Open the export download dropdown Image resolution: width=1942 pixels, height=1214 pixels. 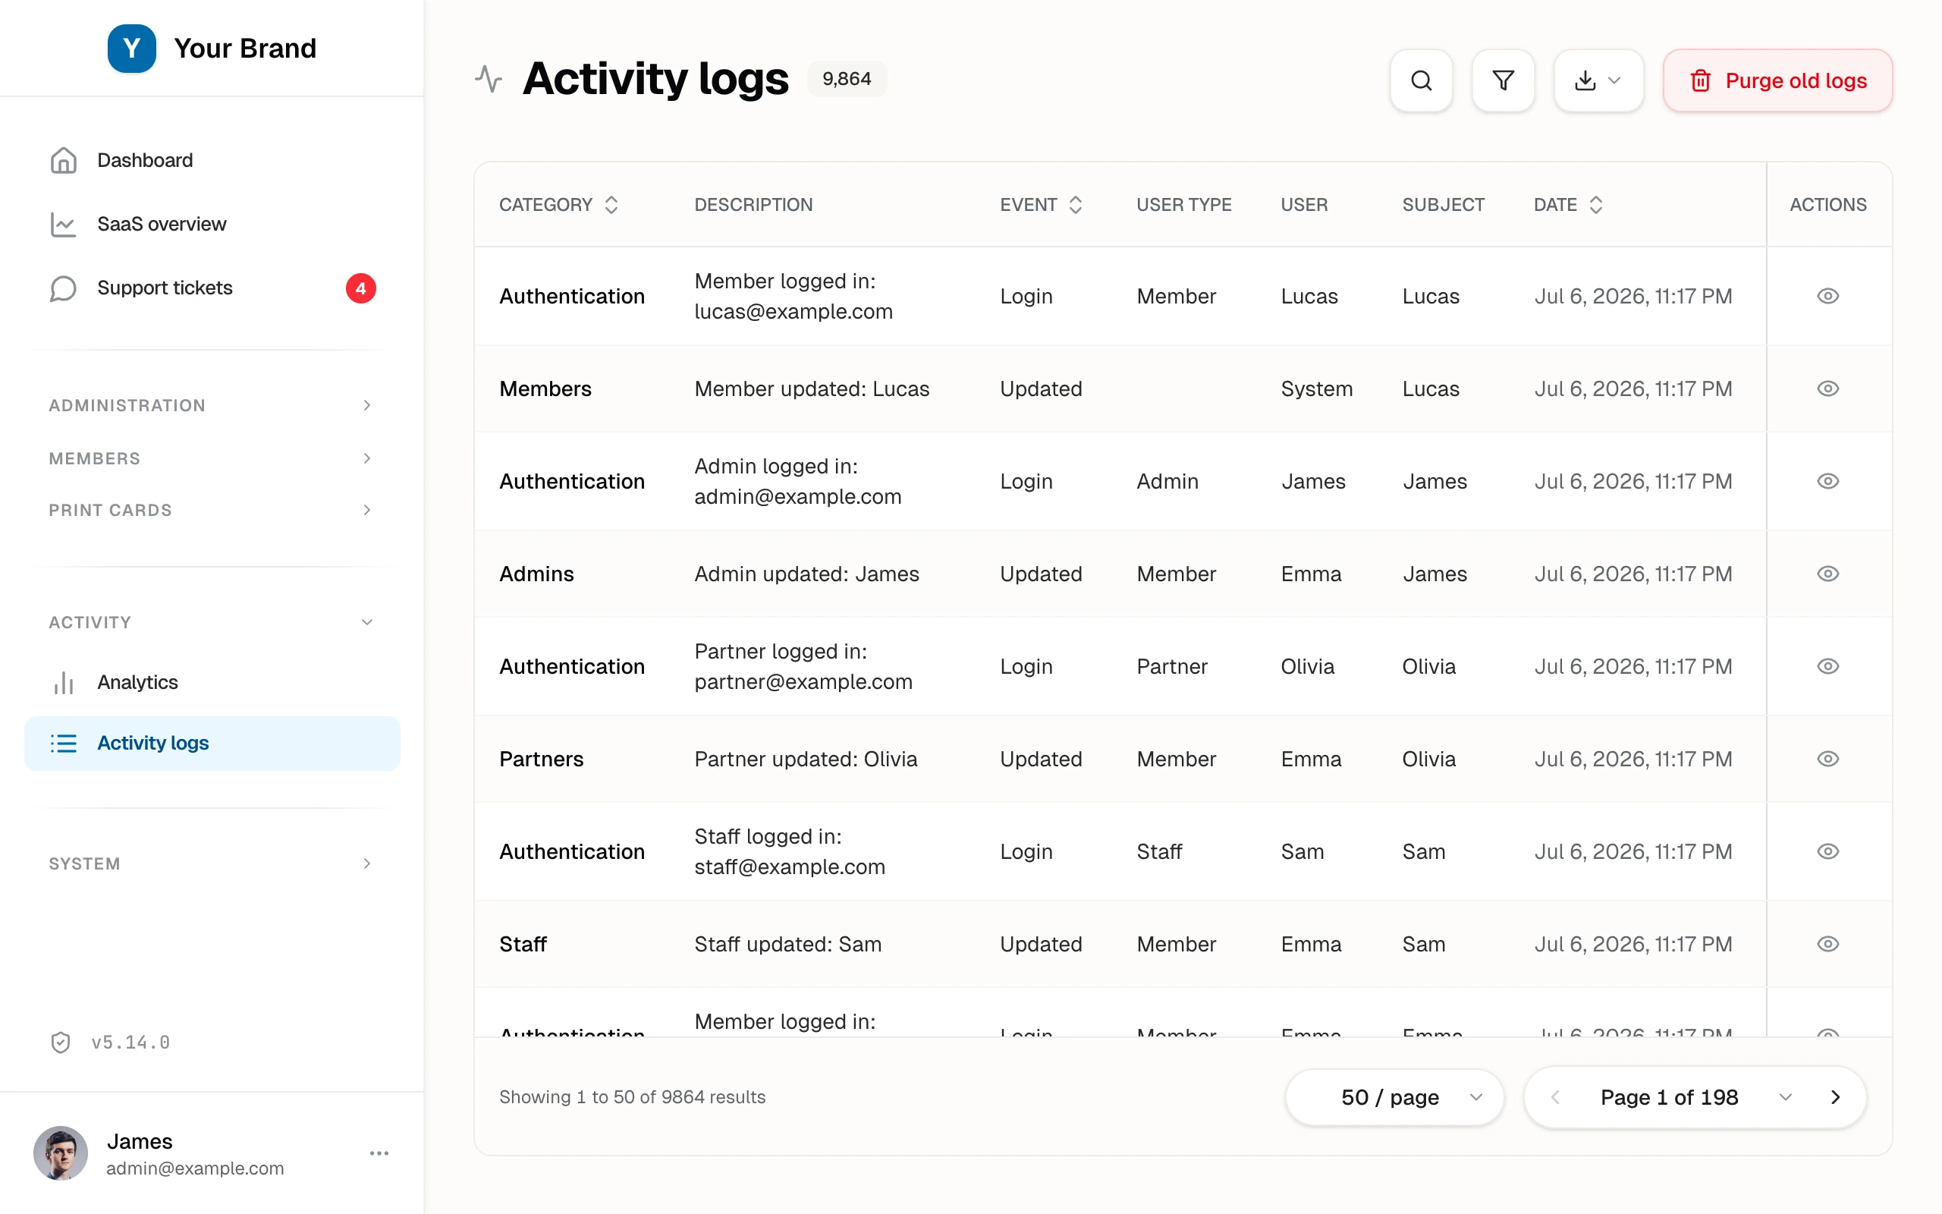(1598, 80)
